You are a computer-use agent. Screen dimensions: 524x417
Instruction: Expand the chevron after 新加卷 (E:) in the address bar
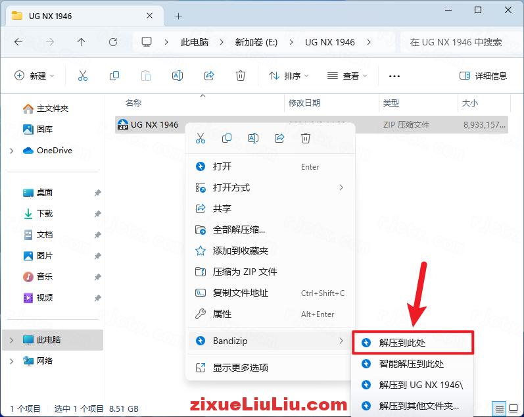[x=291, y=42]
